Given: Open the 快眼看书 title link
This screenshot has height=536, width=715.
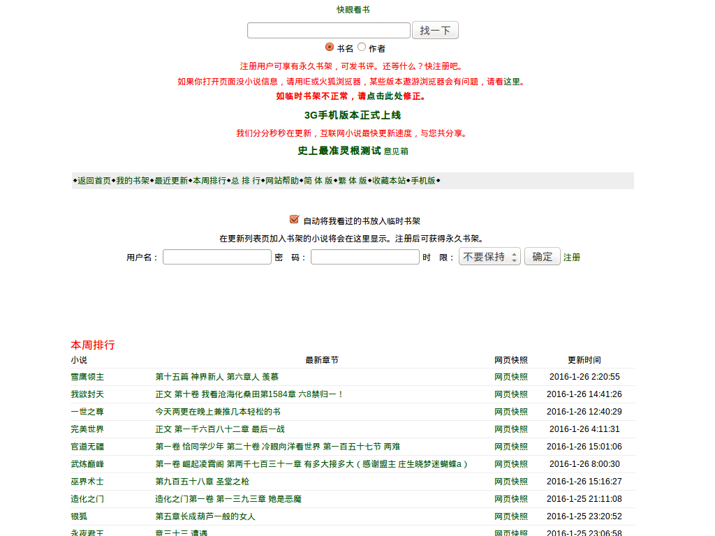Looking at the screenshot, I should [353, 10].
